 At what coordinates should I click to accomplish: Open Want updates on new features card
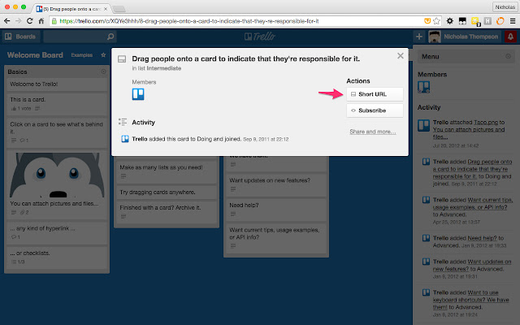click(276, 184)
